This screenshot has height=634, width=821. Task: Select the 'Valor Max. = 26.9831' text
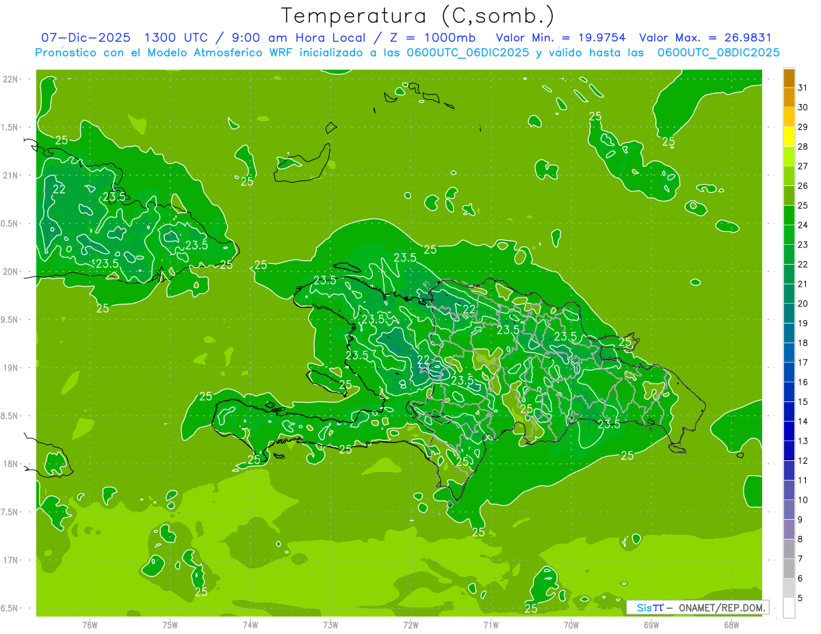point(706,38)
